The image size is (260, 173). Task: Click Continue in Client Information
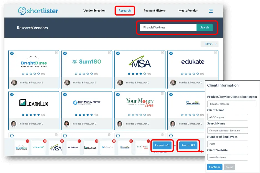click(x=215, y=167)
